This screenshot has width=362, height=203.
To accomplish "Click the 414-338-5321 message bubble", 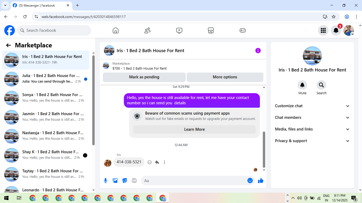I will [x=129, y=162].
